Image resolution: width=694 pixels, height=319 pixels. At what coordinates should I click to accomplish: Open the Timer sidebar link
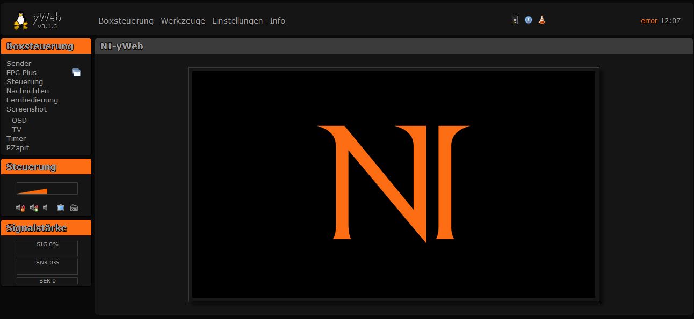pos(16,138)
